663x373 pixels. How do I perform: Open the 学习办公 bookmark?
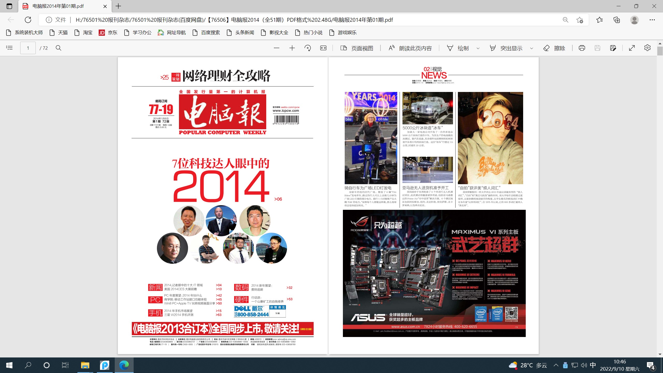[138, 33]
